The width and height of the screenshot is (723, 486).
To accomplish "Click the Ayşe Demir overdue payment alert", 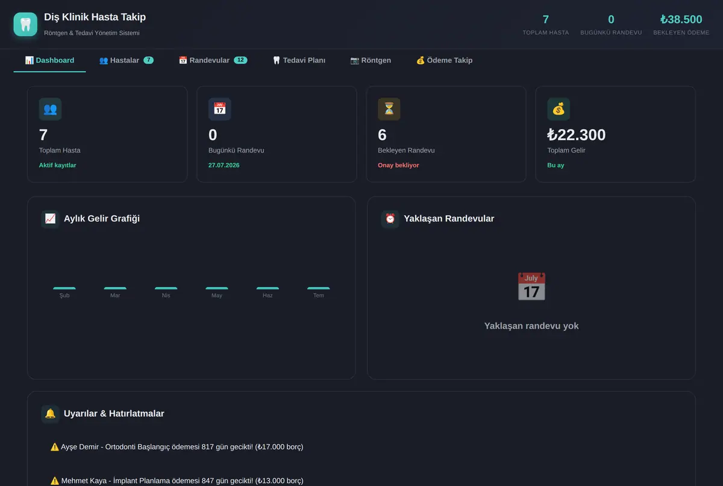I will (361, 447).
